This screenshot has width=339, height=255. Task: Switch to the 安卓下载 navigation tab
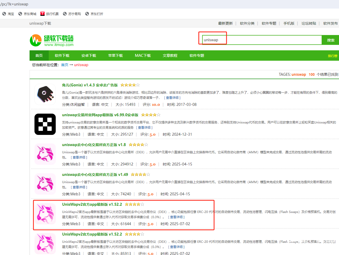[89, 56]
